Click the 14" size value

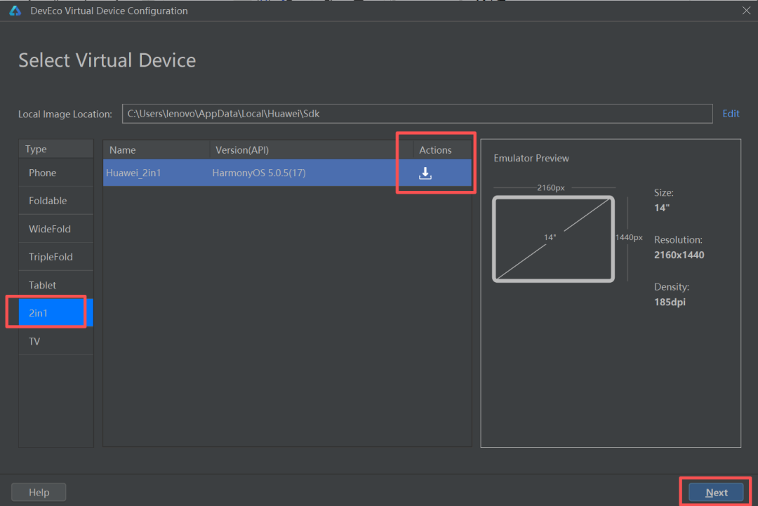[662, 208]
